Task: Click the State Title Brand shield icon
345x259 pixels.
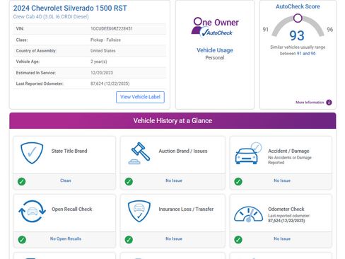Action: pos(32,153)
